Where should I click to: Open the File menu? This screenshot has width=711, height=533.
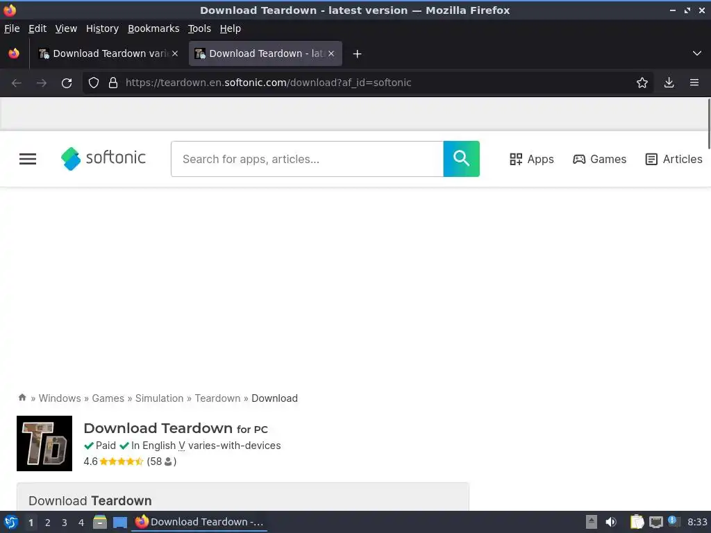click(12, 28)
